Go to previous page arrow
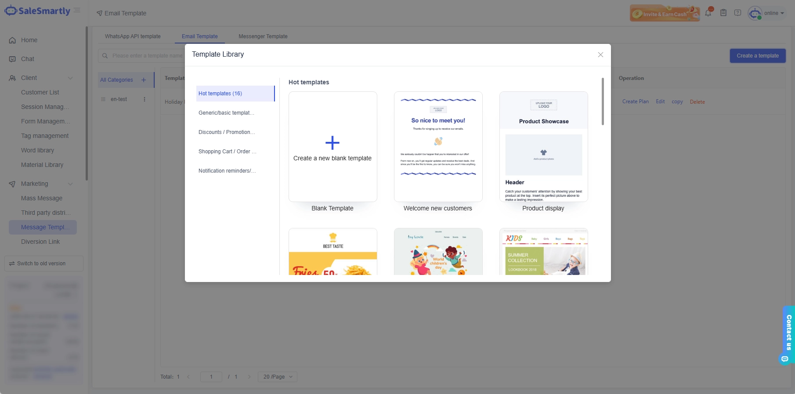 click(x=188, y=377)
